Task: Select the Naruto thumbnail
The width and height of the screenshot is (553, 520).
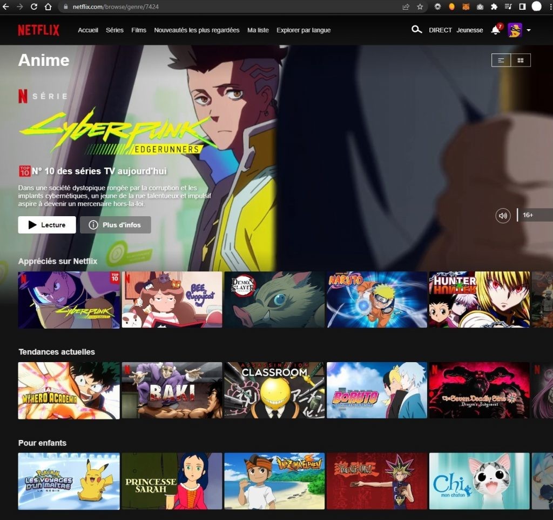Action: click(x=376, y=299)
